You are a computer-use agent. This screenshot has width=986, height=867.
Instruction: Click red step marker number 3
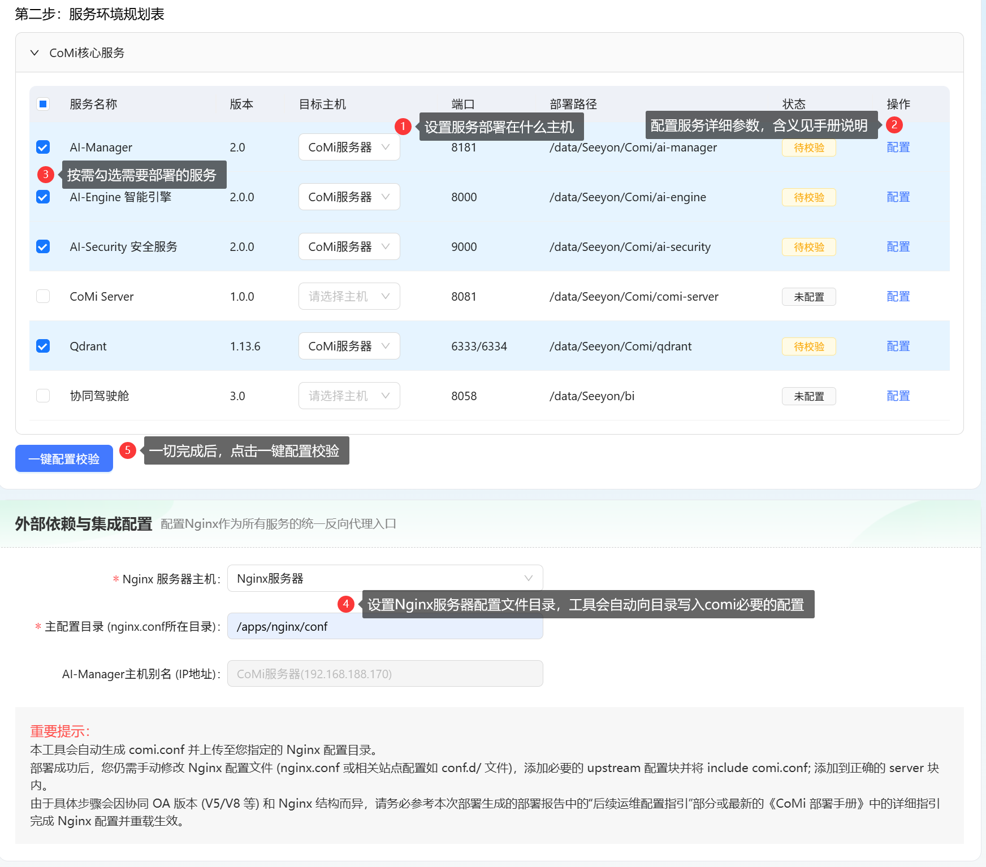46,175
